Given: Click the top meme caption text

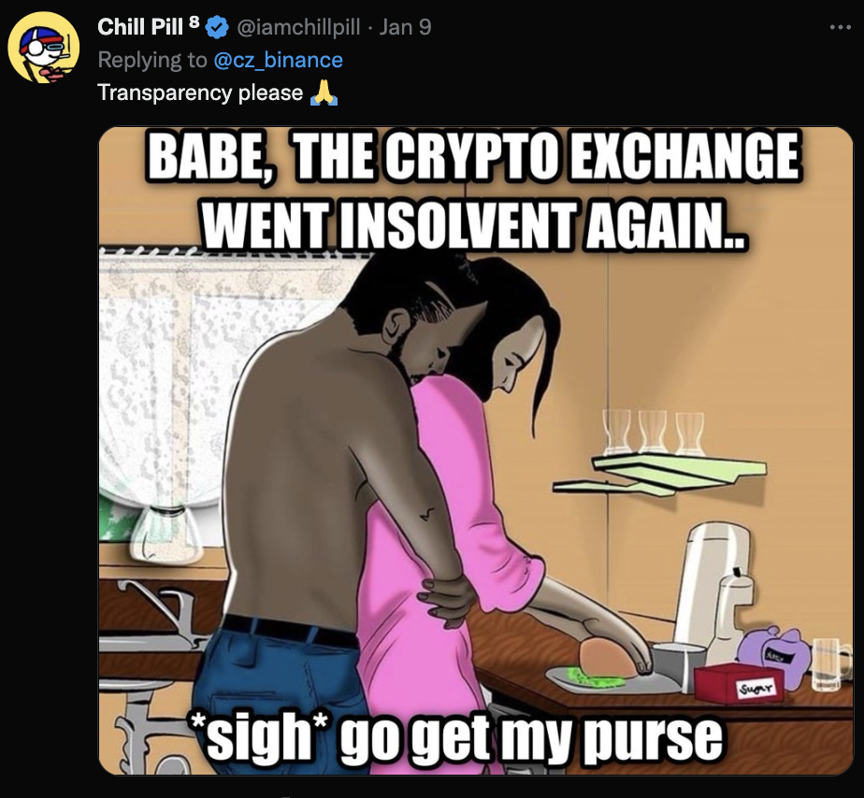Looking at the screenshot, I should 473,191.
